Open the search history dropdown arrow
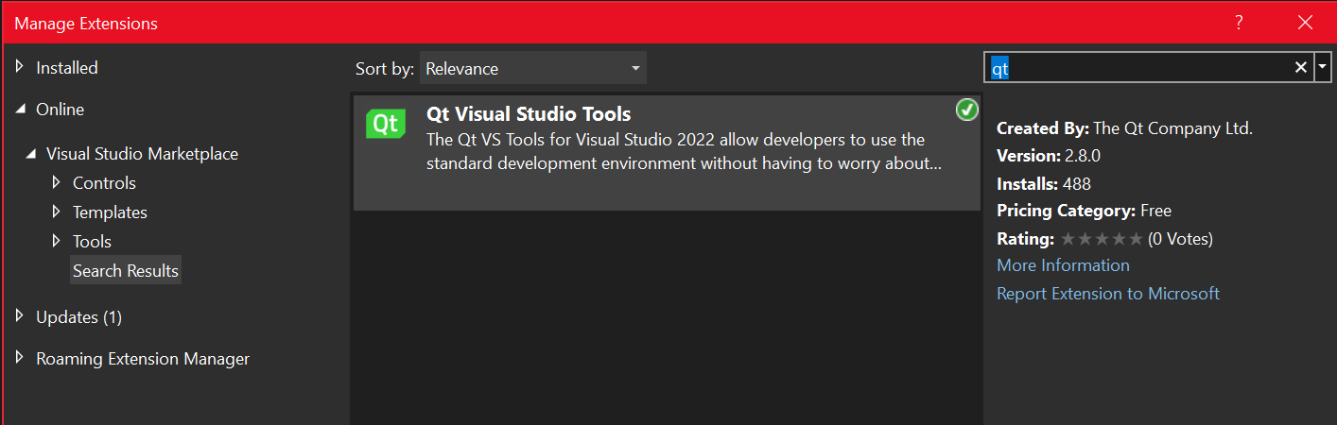 [1323, 67]
